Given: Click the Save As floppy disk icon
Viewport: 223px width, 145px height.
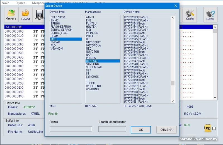Looking at the screenshot, I should (x=39, y=15).
